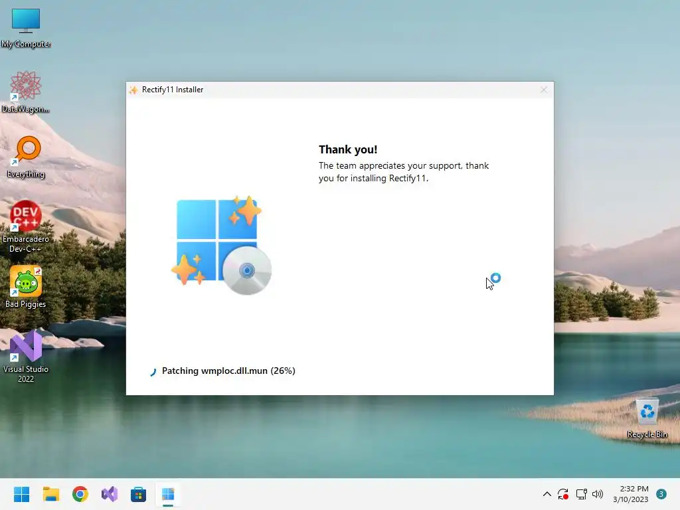This screenshot has height=510, width=680.
Task: Click the Rectify11 Installer title bar icon
Action: [x=133, y=90]
